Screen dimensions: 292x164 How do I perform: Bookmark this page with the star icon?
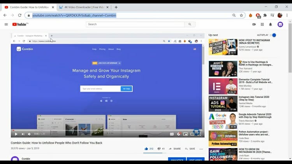click(241, 16)
